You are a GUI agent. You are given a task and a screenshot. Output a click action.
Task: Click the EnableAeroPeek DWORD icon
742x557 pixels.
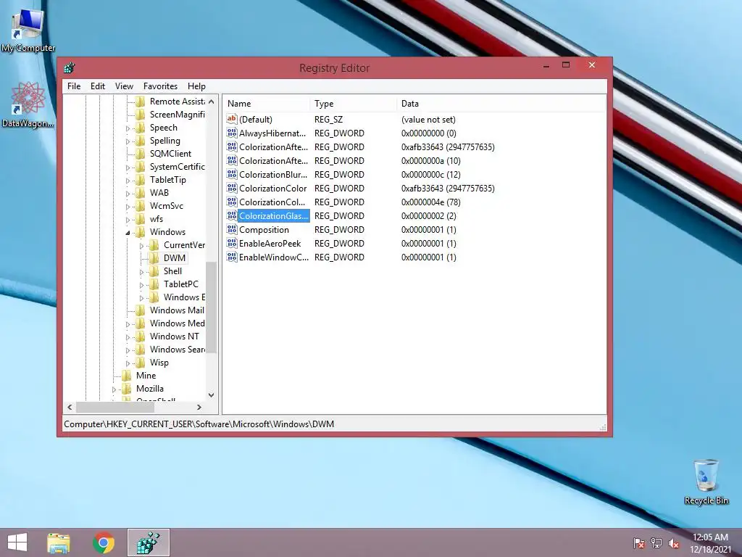point(231,243)
